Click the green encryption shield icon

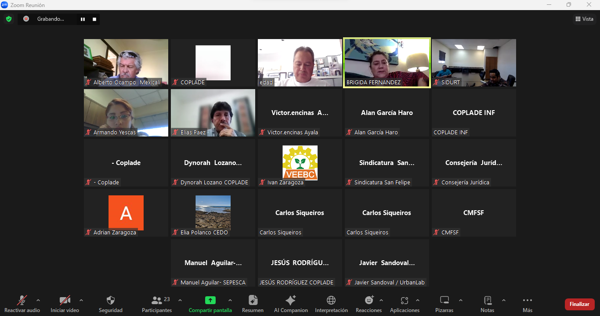coord(9,19)
